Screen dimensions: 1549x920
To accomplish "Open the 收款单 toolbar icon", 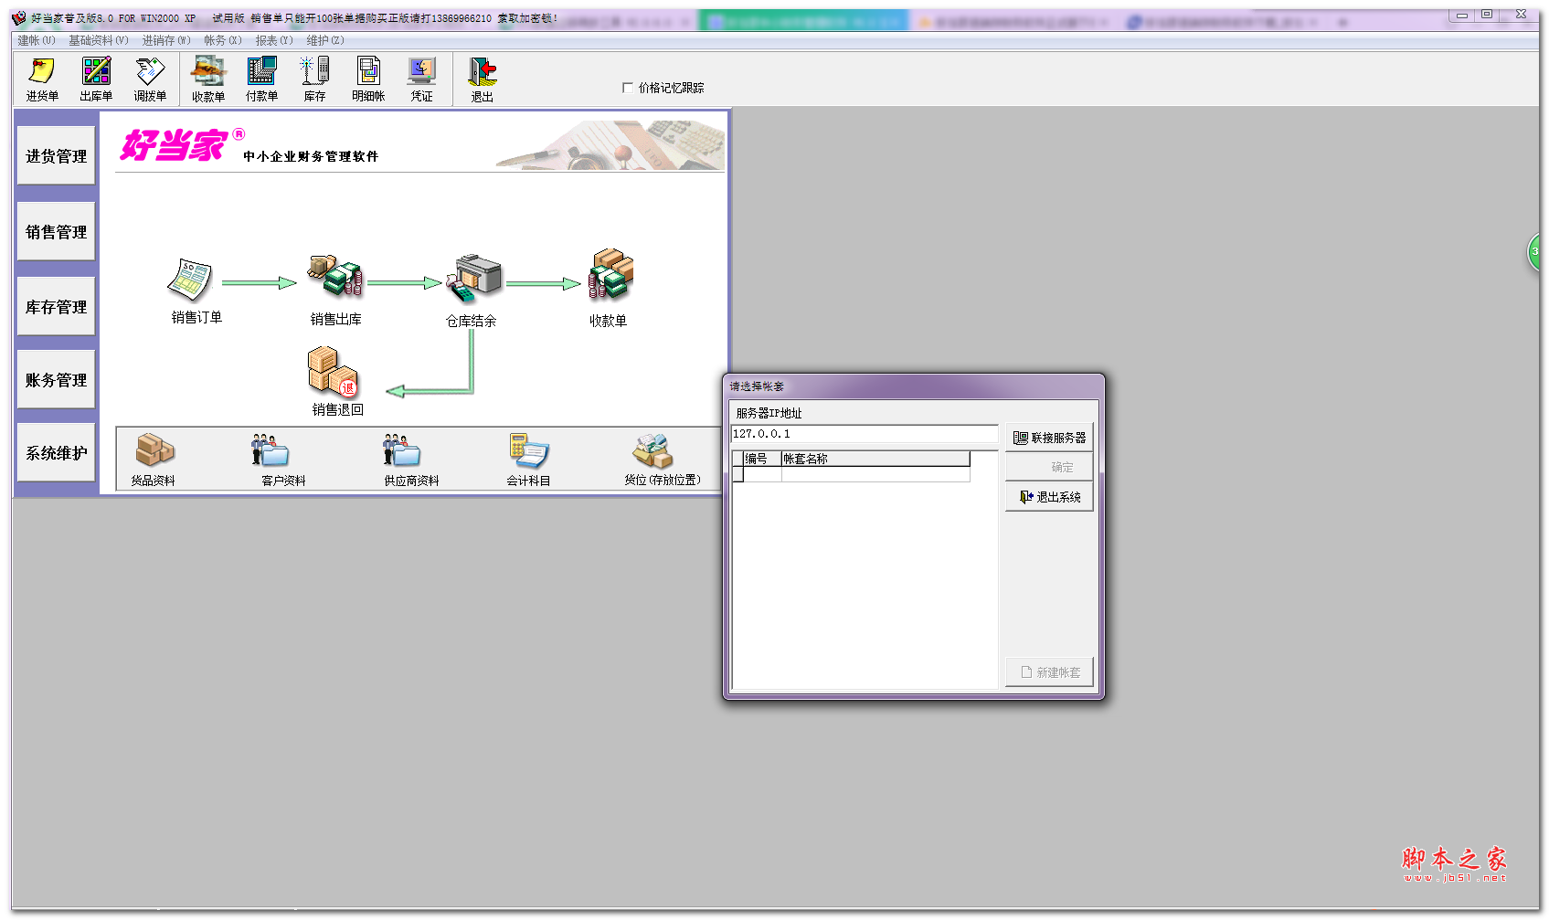I will (208, 79).
